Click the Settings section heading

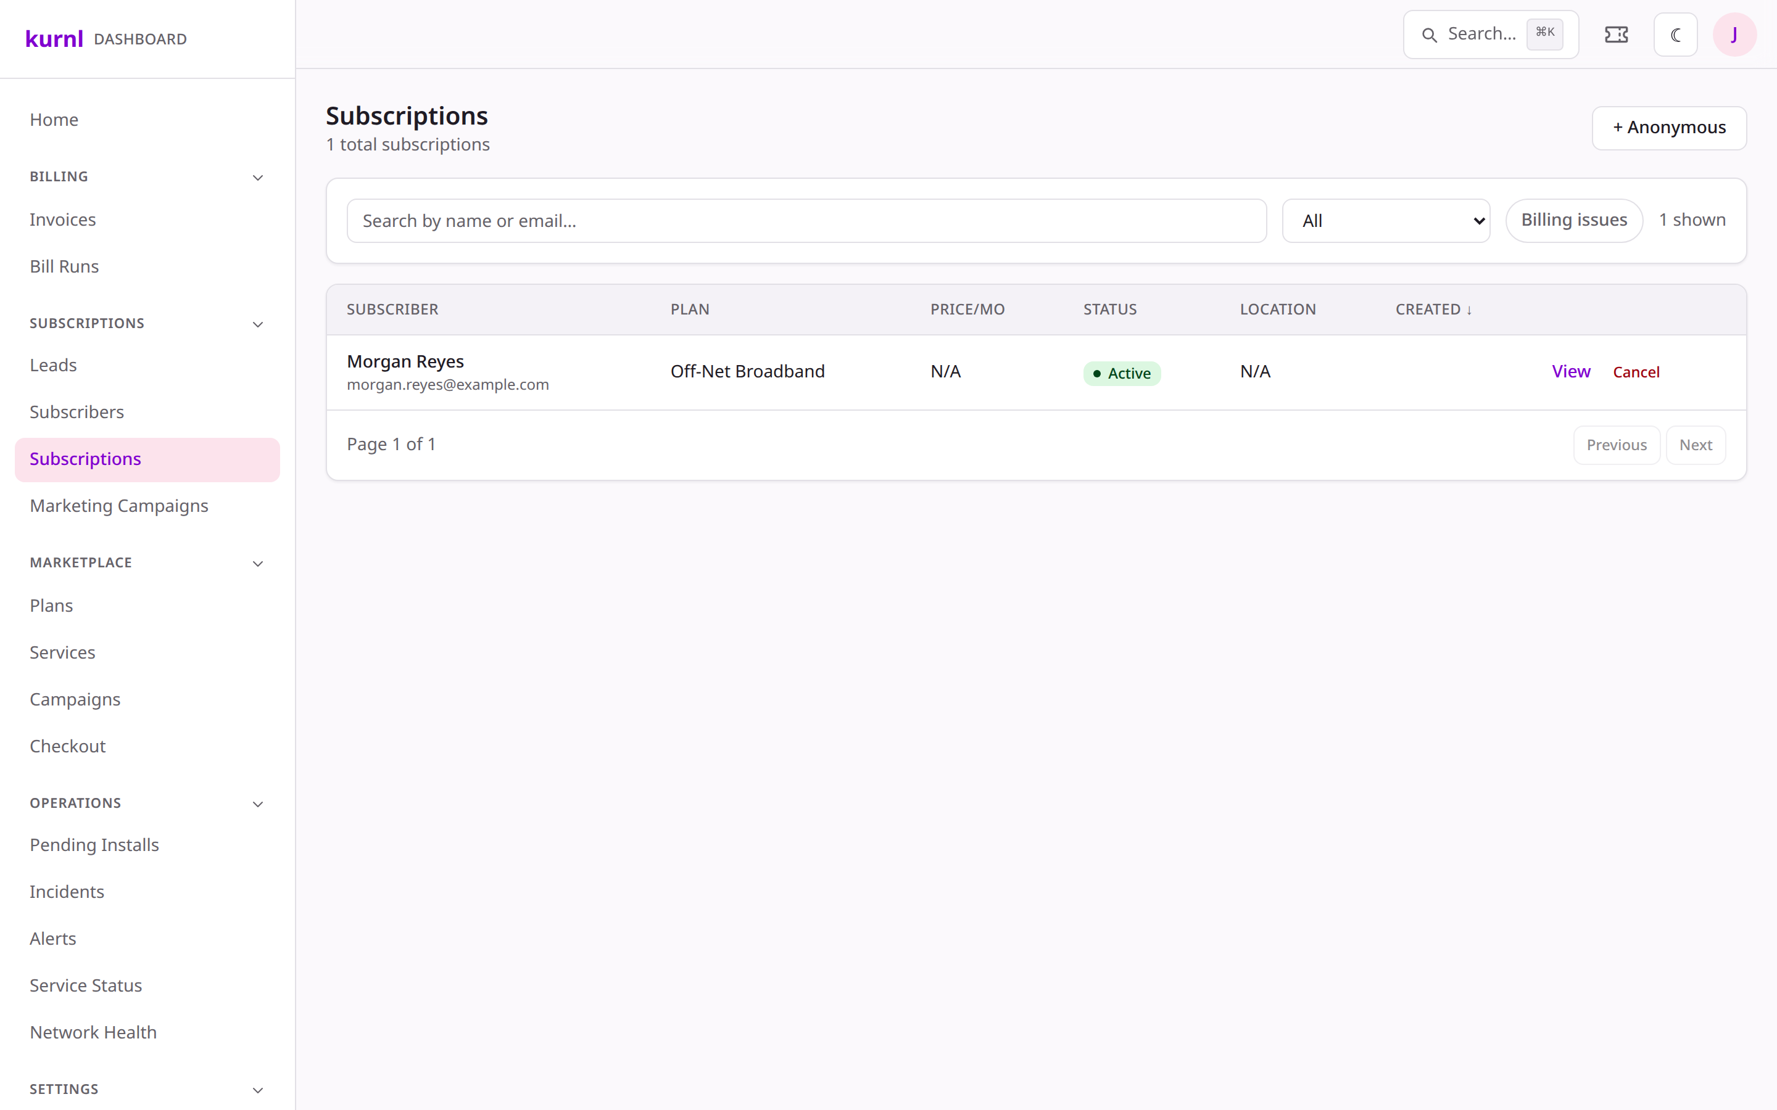click(x=64, y=1090)
